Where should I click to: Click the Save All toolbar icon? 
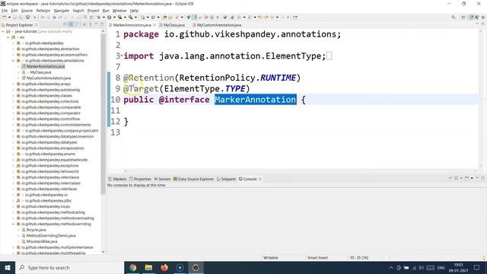coord(21,18)
